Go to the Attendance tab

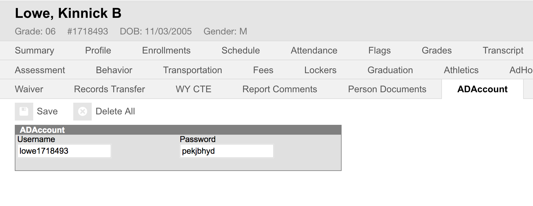(314, 50)
